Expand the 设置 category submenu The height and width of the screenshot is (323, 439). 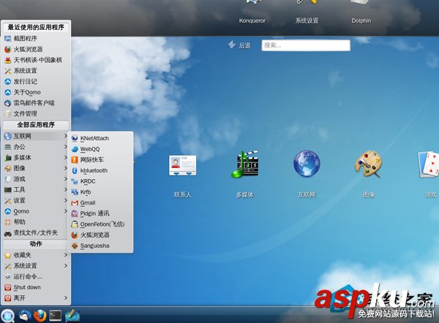click(36, 200)
